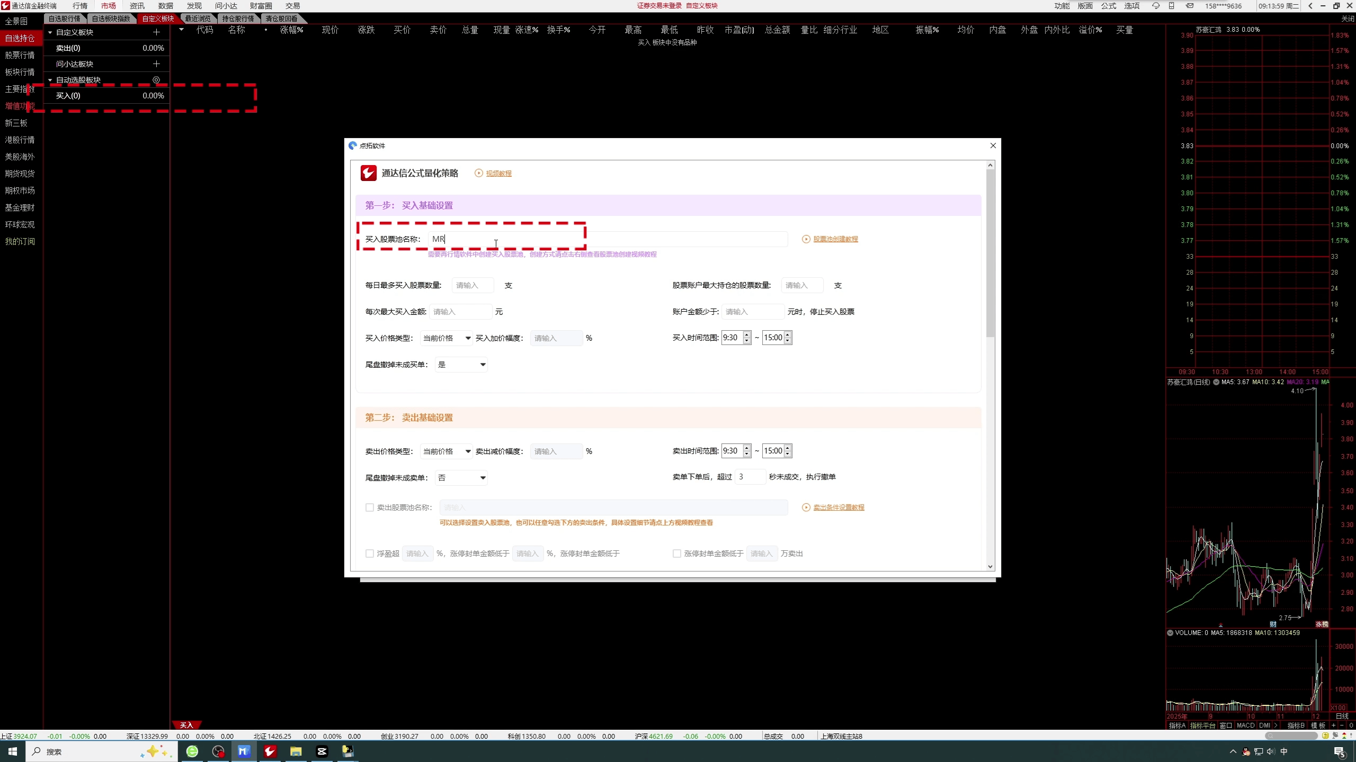
Task: Open the Tongdaxin app in Windows taskbar
Action: pos(270,751)
